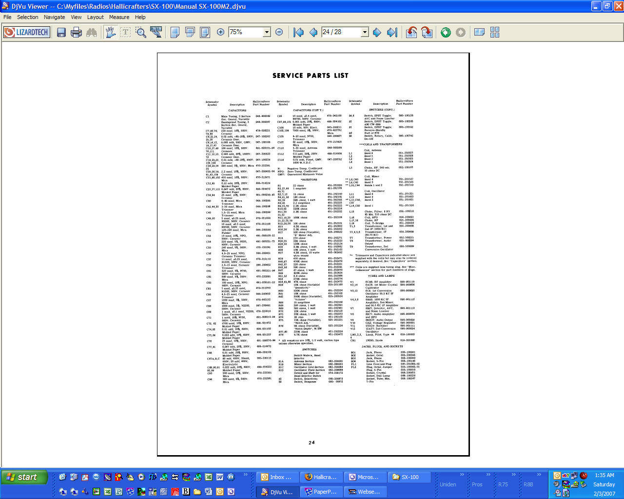Switch to Webse... taskbar window
The width and height of the screenshot is (624, 499).
364,492
